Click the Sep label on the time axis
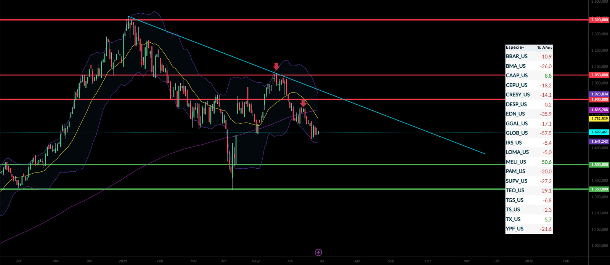The image size is (610, 265). click(391, 261)
